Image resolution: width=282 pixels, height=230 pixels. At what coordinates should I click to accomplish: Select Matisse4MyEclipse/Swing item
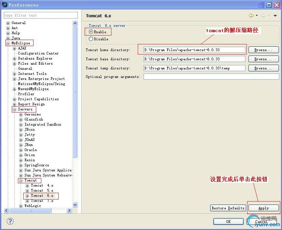(x=42, y=84)
